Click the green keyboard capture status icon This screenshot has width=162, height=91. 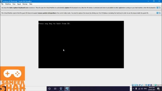(155, 85)
